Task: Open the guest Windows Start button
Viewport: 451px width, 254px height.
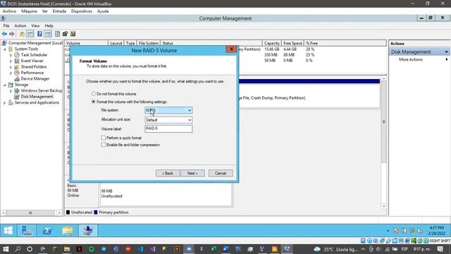Action: click(x=8, y=231)
